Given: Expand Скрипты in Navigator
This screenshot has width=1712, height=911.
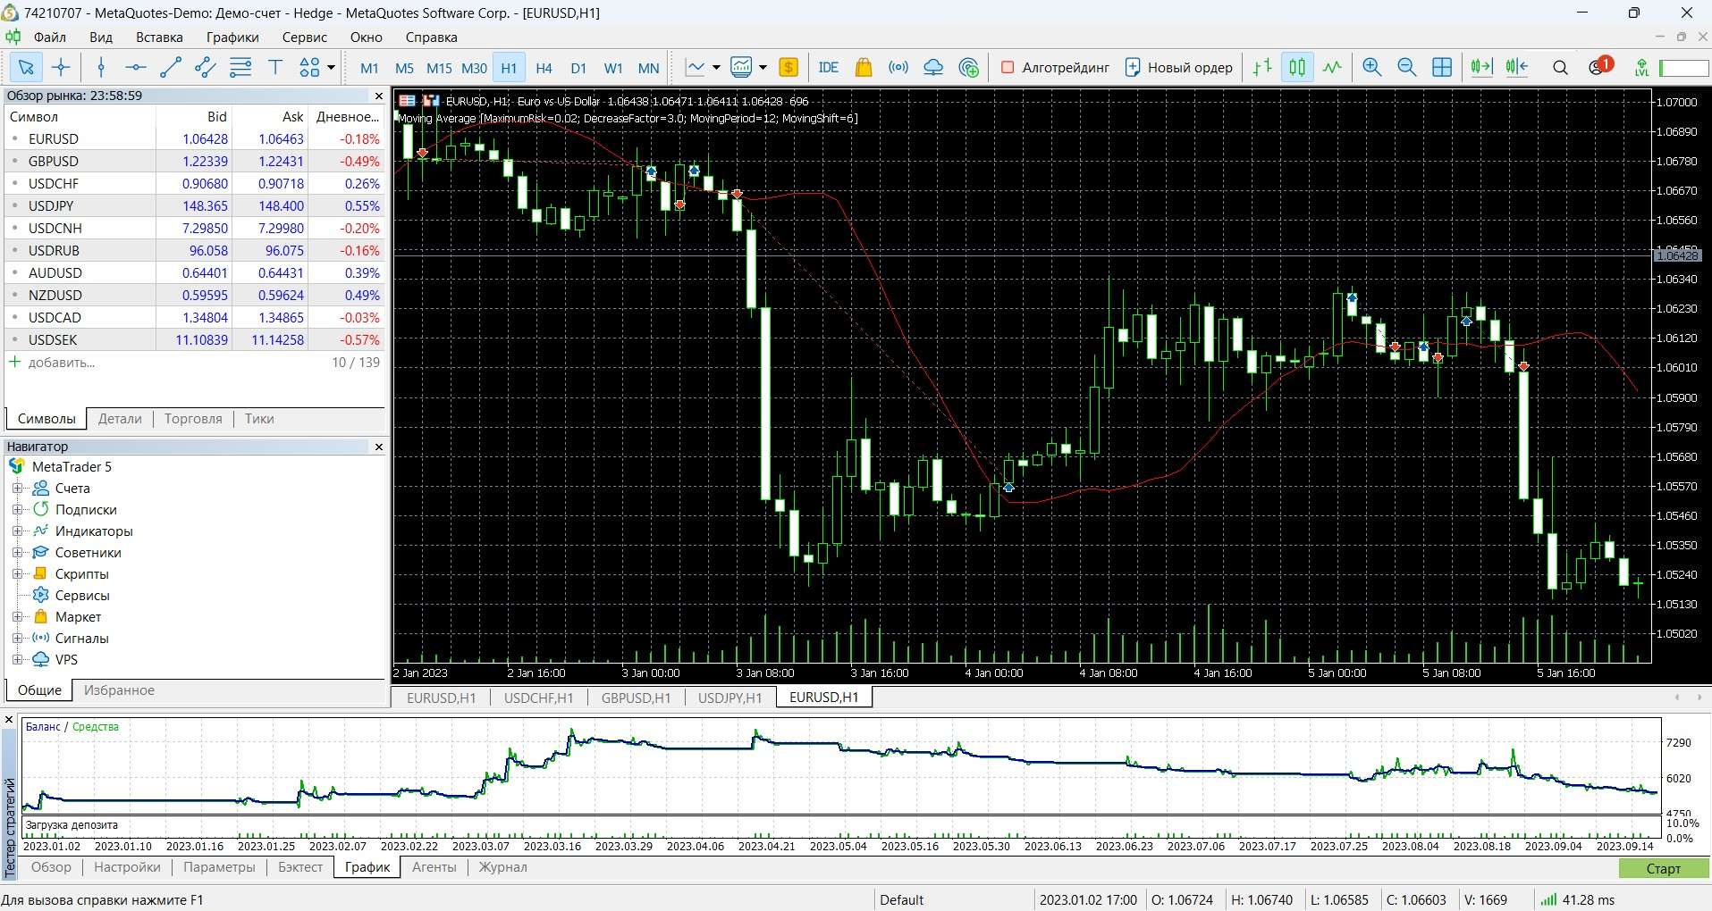Looking at the screenshot, I should (17, 573).
